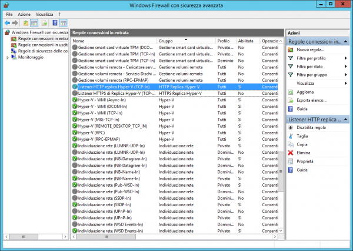Viewport: 353px width, 251px height.
Task: Click green check icon of Hyper-V (RPC)
Action: pyautogui.click(x=75, y=133)
